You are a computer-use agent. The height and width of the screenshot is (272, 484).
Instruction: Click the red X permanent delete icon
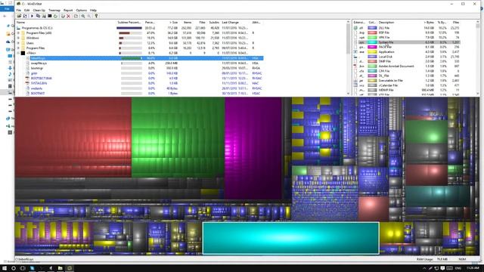pos(69,16)
